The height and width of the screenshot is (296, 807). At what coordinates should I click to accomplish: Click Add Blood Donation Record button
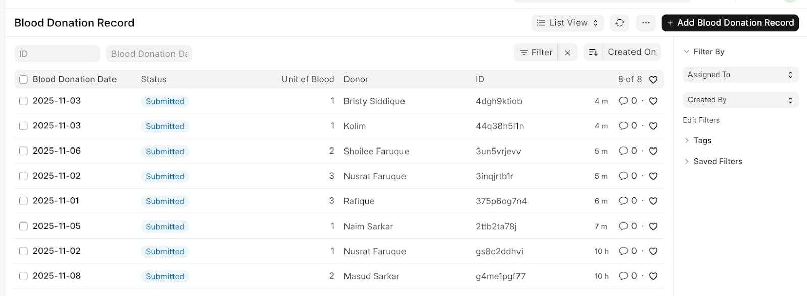[x=730, y=23]
